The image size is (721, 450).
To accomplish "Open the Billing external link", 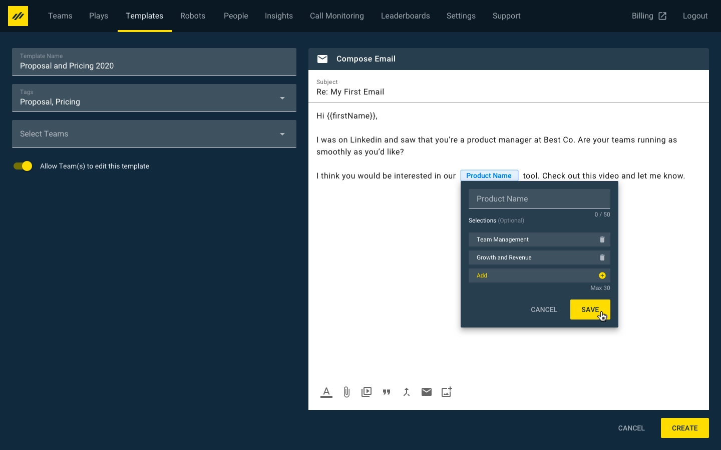I will pyautogui.click(x=649, y=15).
